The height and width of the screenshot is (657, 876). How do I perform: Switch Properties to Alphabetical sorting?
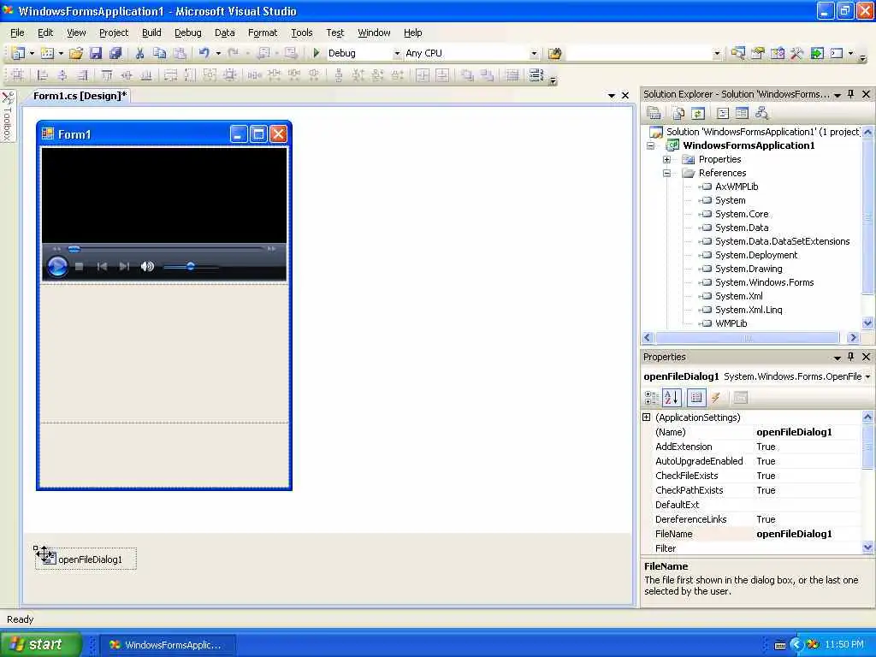coord(672,397)
